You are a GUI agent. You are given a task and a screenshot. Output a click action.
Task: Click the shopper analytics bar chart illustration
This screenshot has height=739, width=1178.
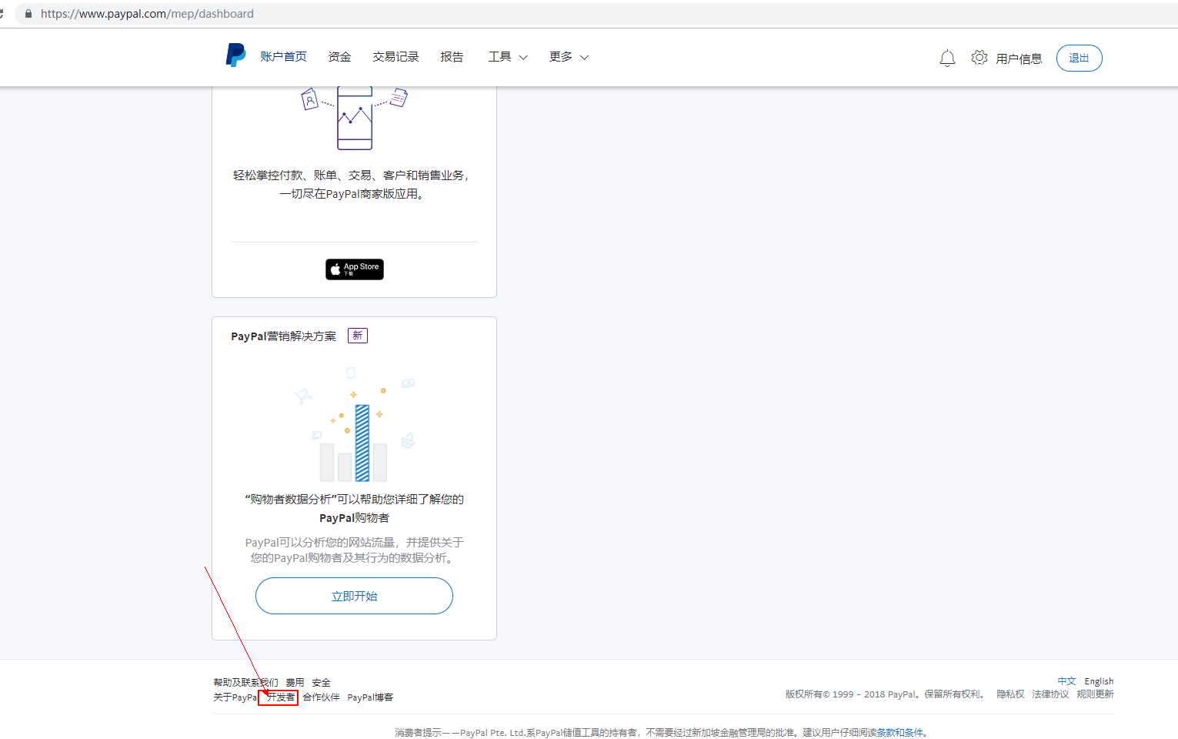(x=354, y=425)
